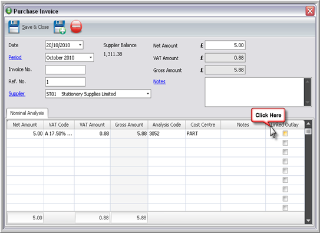Click the empty Notes cell in first grid row

[243, 134]
